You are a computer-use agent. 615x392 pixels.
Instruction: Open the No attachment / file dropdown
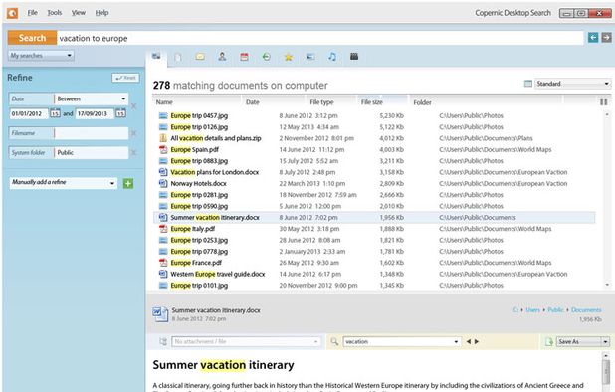pos(246,342)
